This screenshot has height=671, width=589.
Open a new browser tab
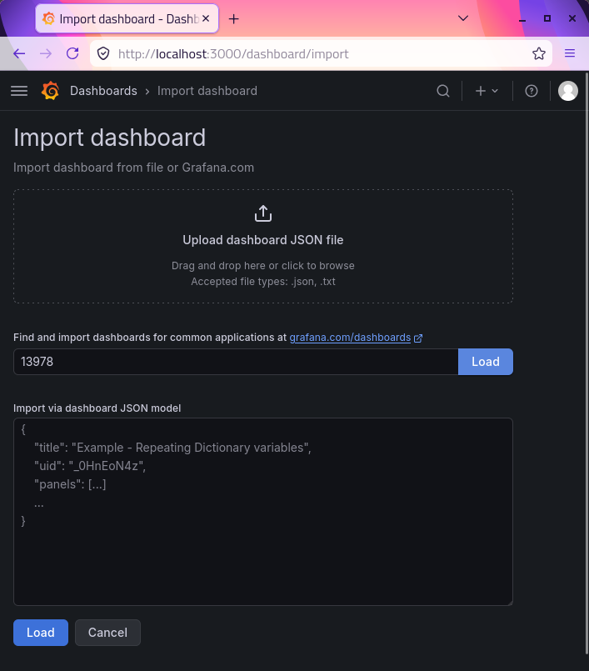point(233,19)
